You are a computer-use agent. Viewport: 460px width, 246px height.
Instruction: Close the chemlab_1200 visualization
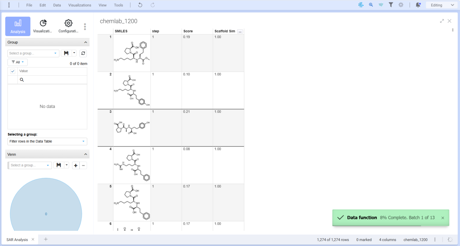[x=450, y=21]
